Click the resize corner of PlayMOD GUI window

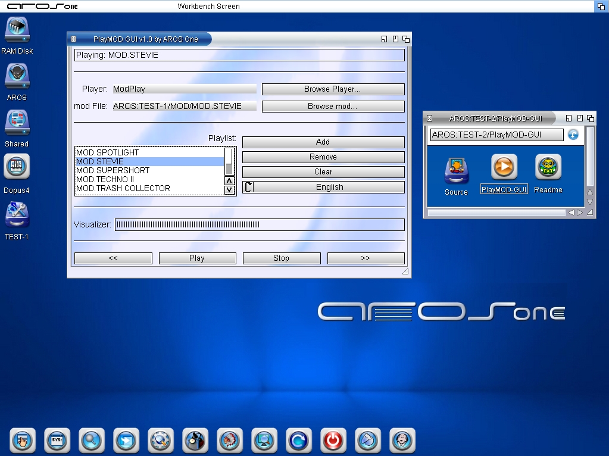[405, 271]
